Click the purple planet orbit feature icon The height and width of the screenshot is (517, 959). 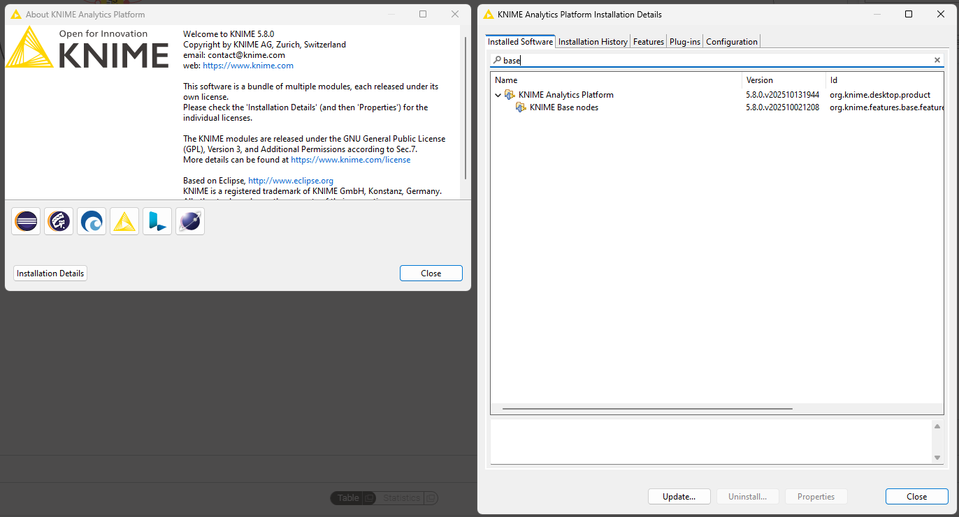(190, 221)
